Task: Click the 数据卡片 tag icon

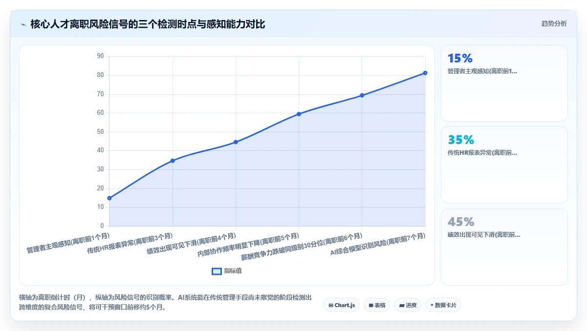Action: point(432,305)
